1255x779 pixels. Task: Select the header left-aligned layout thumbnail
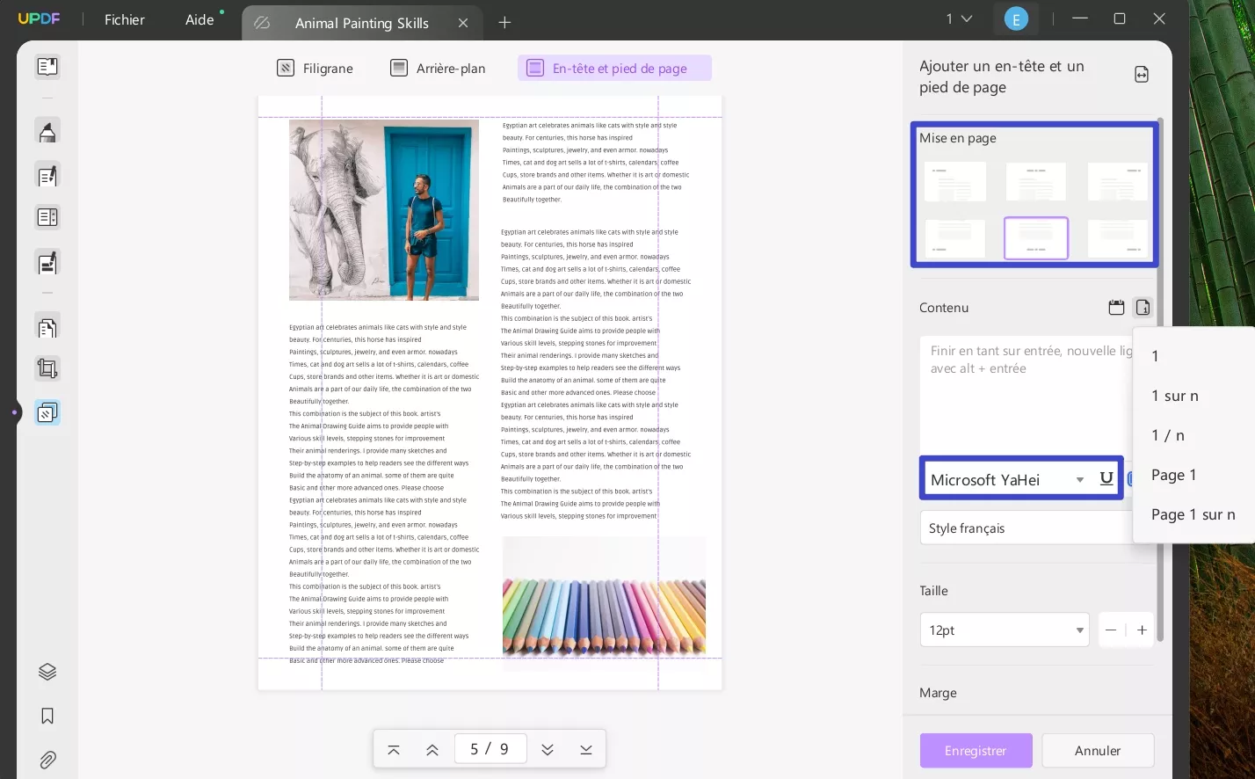[x=955, y=182]
